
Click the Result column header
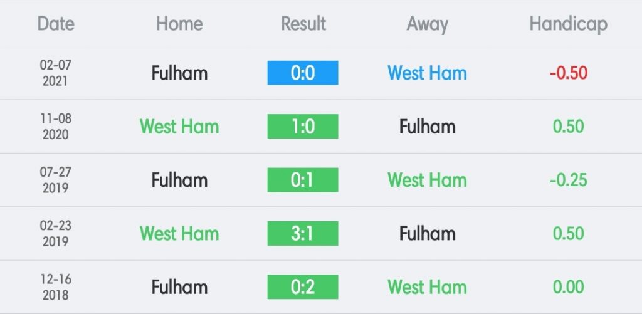[x=303, y=24]
